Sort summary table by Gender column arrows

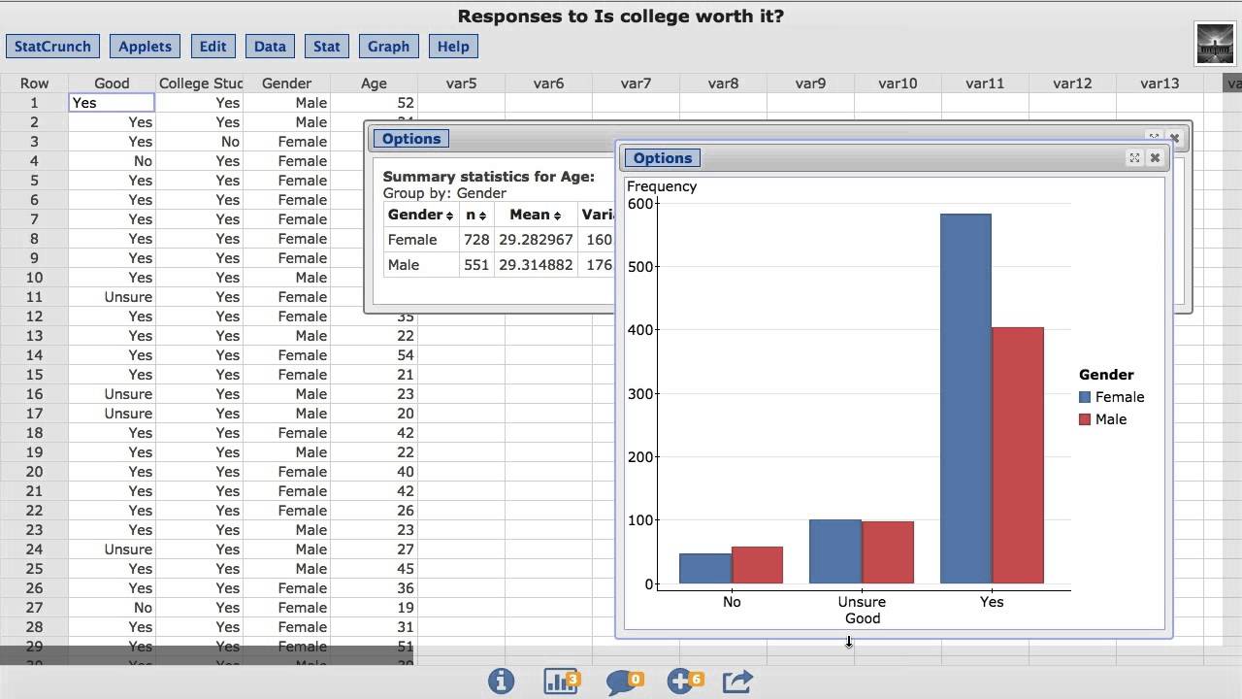pos(448,216)
